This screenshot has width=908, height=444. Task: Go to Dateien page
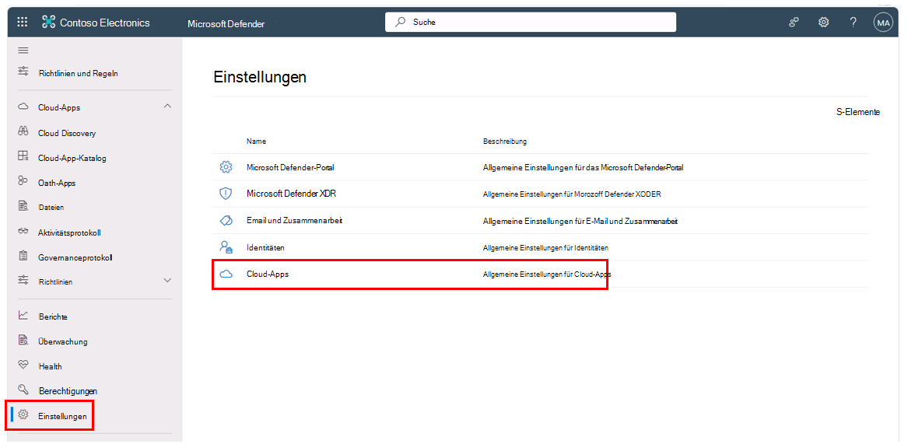point(51,207)
